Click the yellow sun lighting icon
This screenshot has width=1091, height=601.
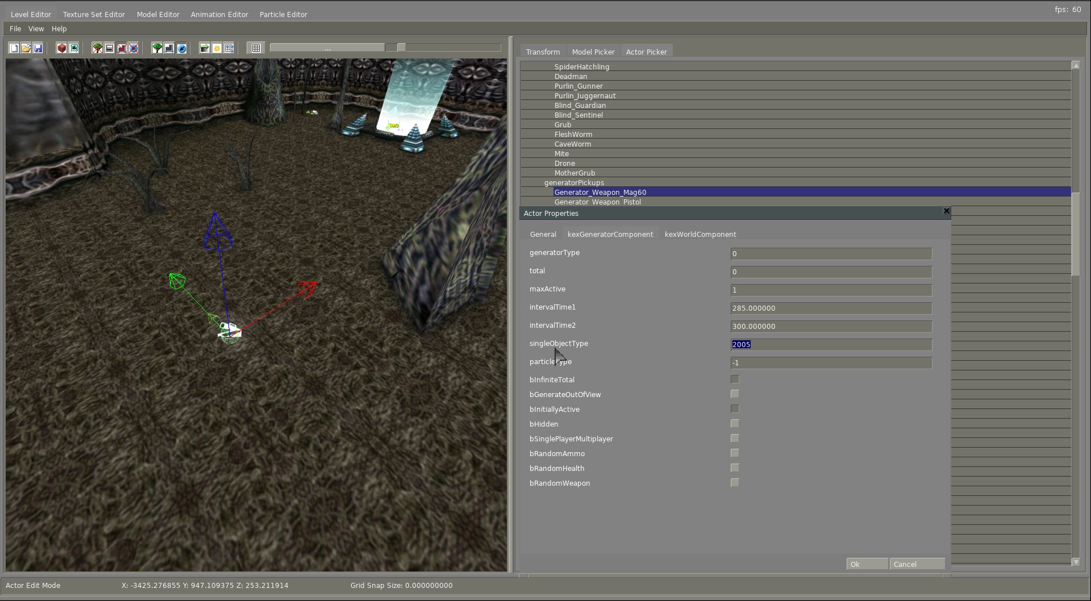point(217,48)
